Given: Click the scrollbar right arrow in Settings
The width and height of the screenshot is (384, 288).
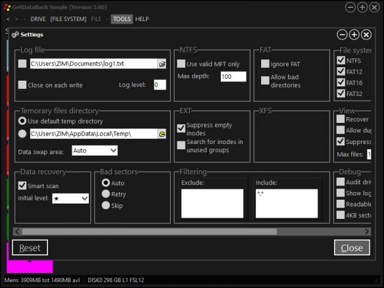Looking at the screenshot, I should (x=366, y=232).
